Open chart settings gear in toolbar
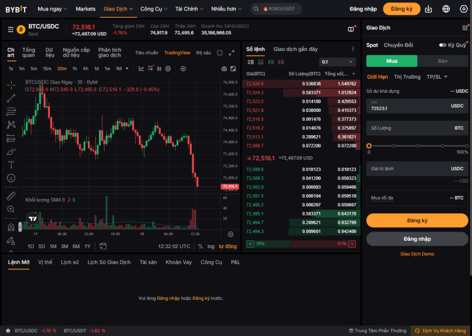 pyautogui.click(x=168, y=69)
